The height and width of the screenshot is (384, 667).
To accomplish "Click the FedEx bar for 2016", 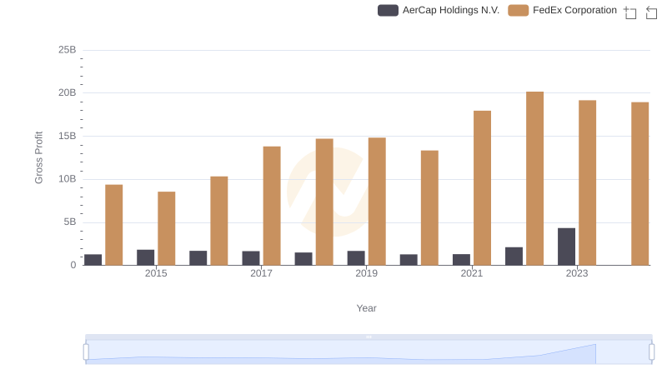I will coord(219,221).
